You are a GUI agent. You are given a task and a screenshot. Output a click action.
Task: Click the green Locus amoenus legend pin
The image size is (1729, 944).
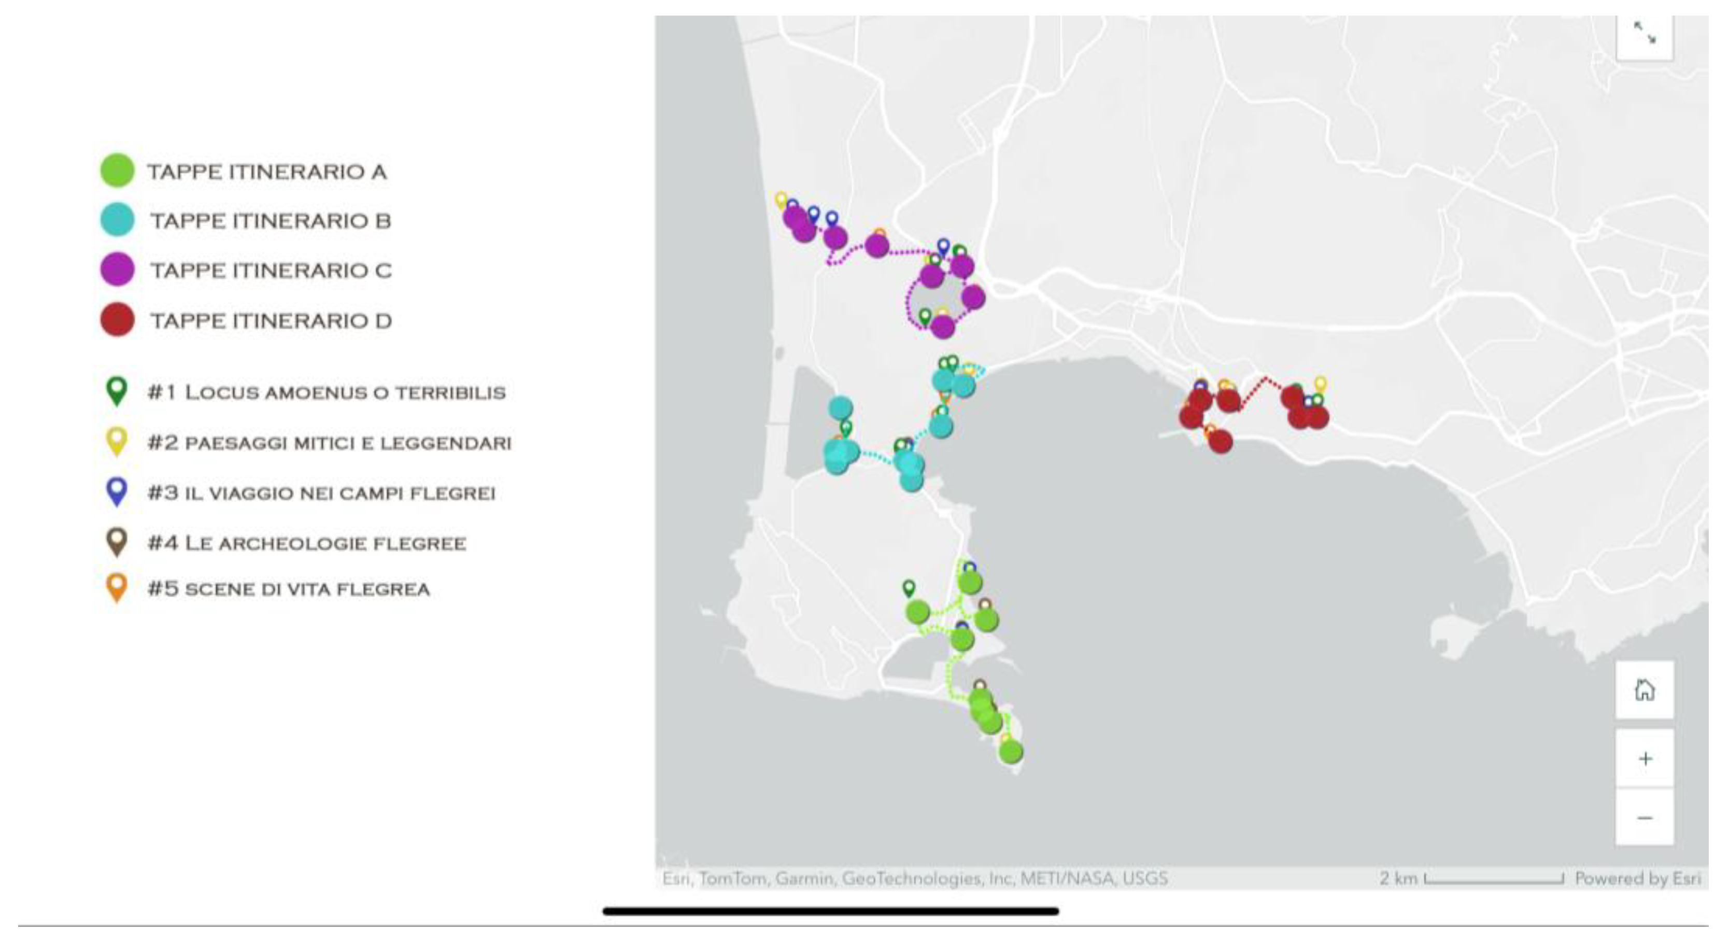[x=117, y=390]
